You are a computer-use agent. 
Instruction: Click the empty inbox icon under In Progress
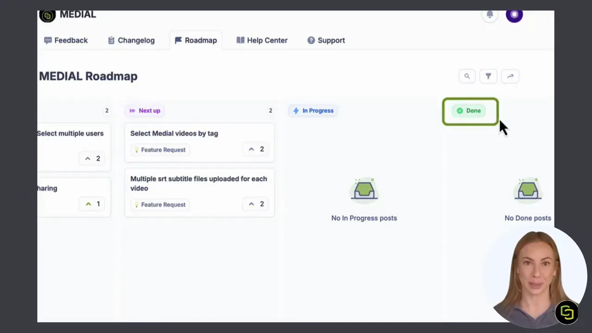364,190
